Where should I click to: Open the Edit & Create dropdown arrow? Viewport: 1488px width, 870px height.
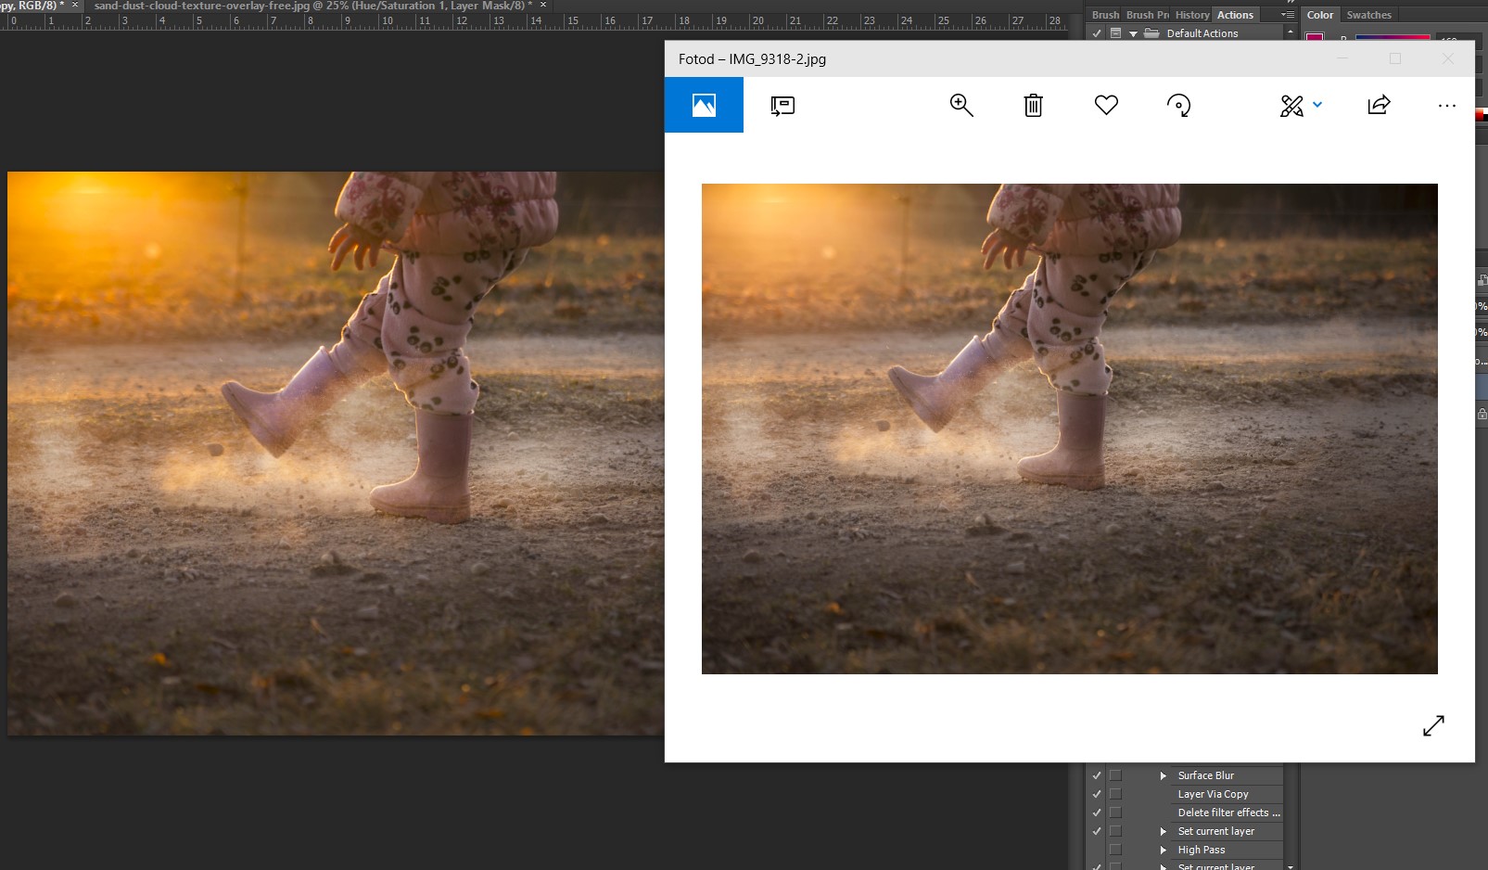[x=1317, y=105]
